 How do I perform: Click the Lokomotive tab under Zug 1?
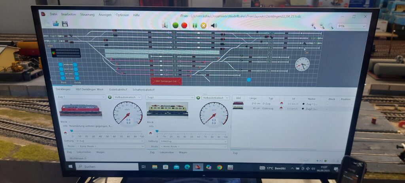click(x=83, y=152)
